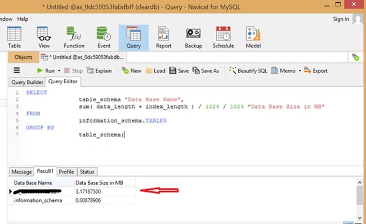Save the query
Image resolution: width=366 pixels, height=224 pixels.
pyautogui.click(x=179, y=71)
